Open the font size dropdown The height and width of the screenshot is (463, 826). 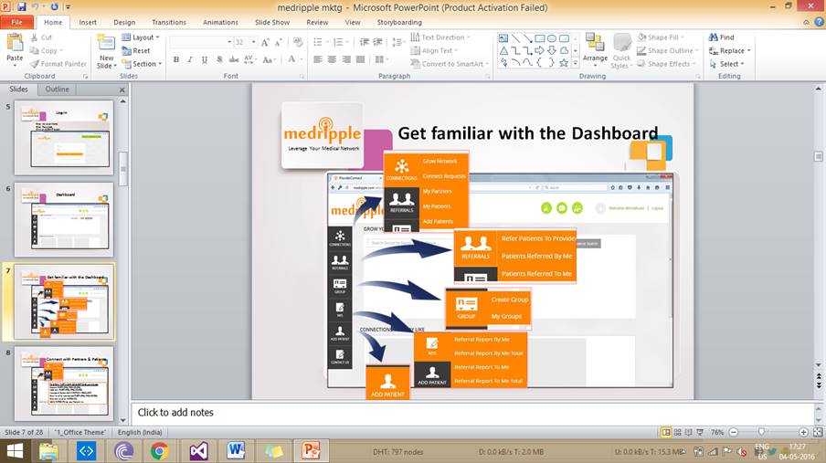pyautogui.click(x=253, y=42)
